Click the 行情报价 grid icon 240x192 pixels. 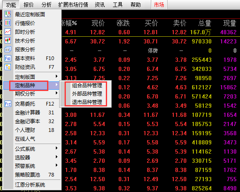(x=7, y=23)
